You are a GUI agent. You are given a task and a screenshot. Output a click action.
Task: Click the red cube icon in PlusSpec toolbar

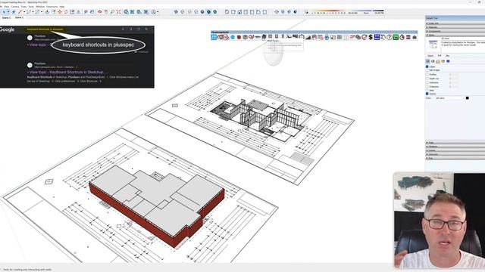239,37
